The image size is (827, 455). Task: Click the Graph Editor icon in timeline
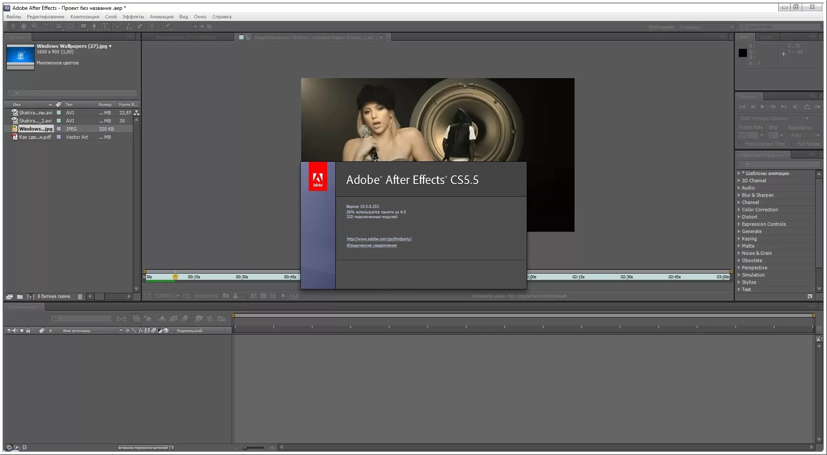coord(222,318)
